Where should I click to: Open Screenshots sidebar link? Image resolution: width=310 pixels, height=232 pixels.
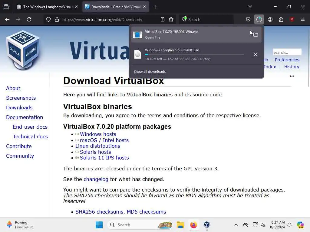pos(21,98)
